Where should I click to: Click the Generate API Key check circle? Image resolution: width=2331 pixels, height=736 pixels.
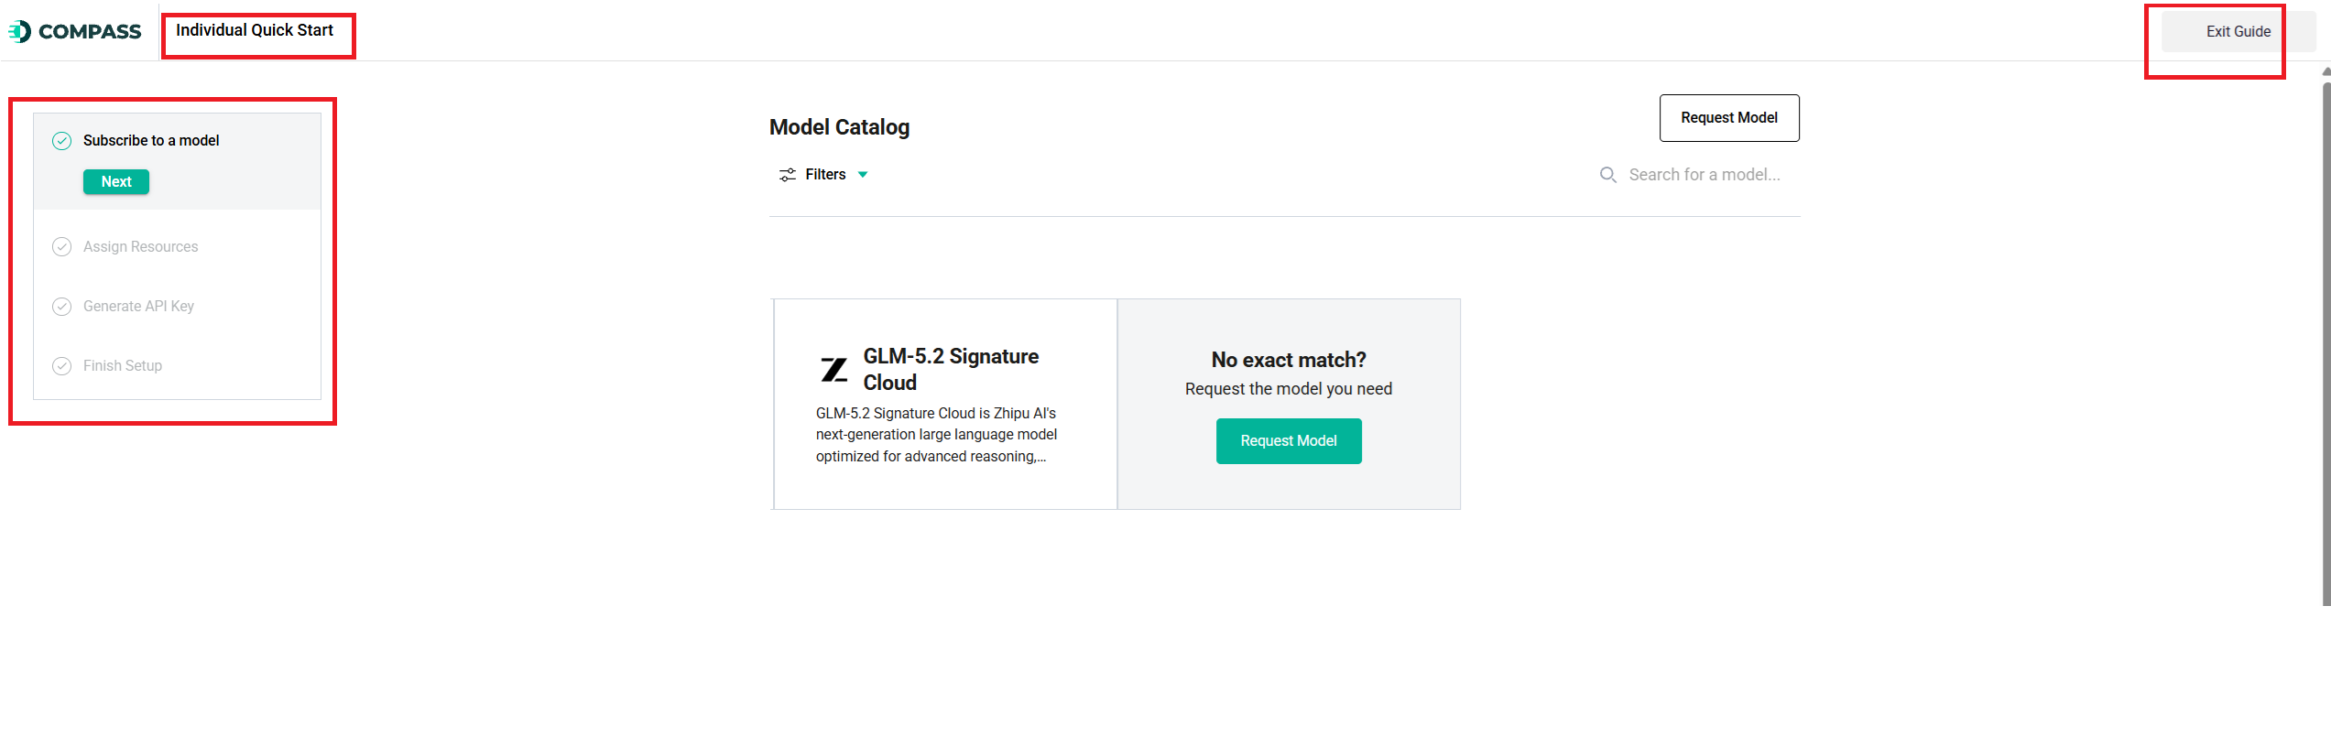61,307
